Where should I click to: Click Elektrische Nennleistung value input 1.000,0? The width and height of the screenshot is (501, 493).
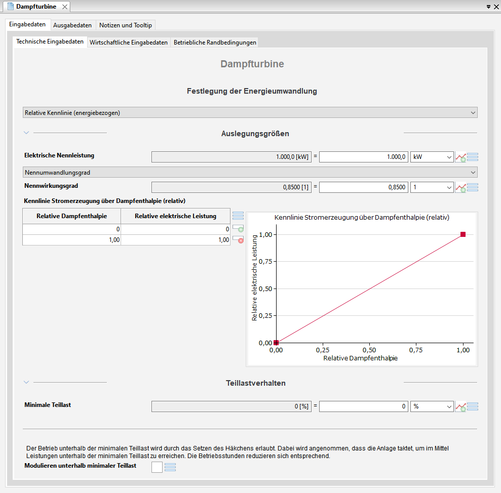[x=364, y=157]
